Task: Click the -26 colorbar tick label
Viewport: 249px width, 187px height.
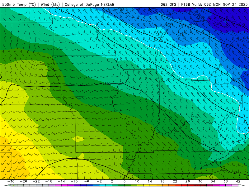Action: pyautogui.click(x=24, y=181)
